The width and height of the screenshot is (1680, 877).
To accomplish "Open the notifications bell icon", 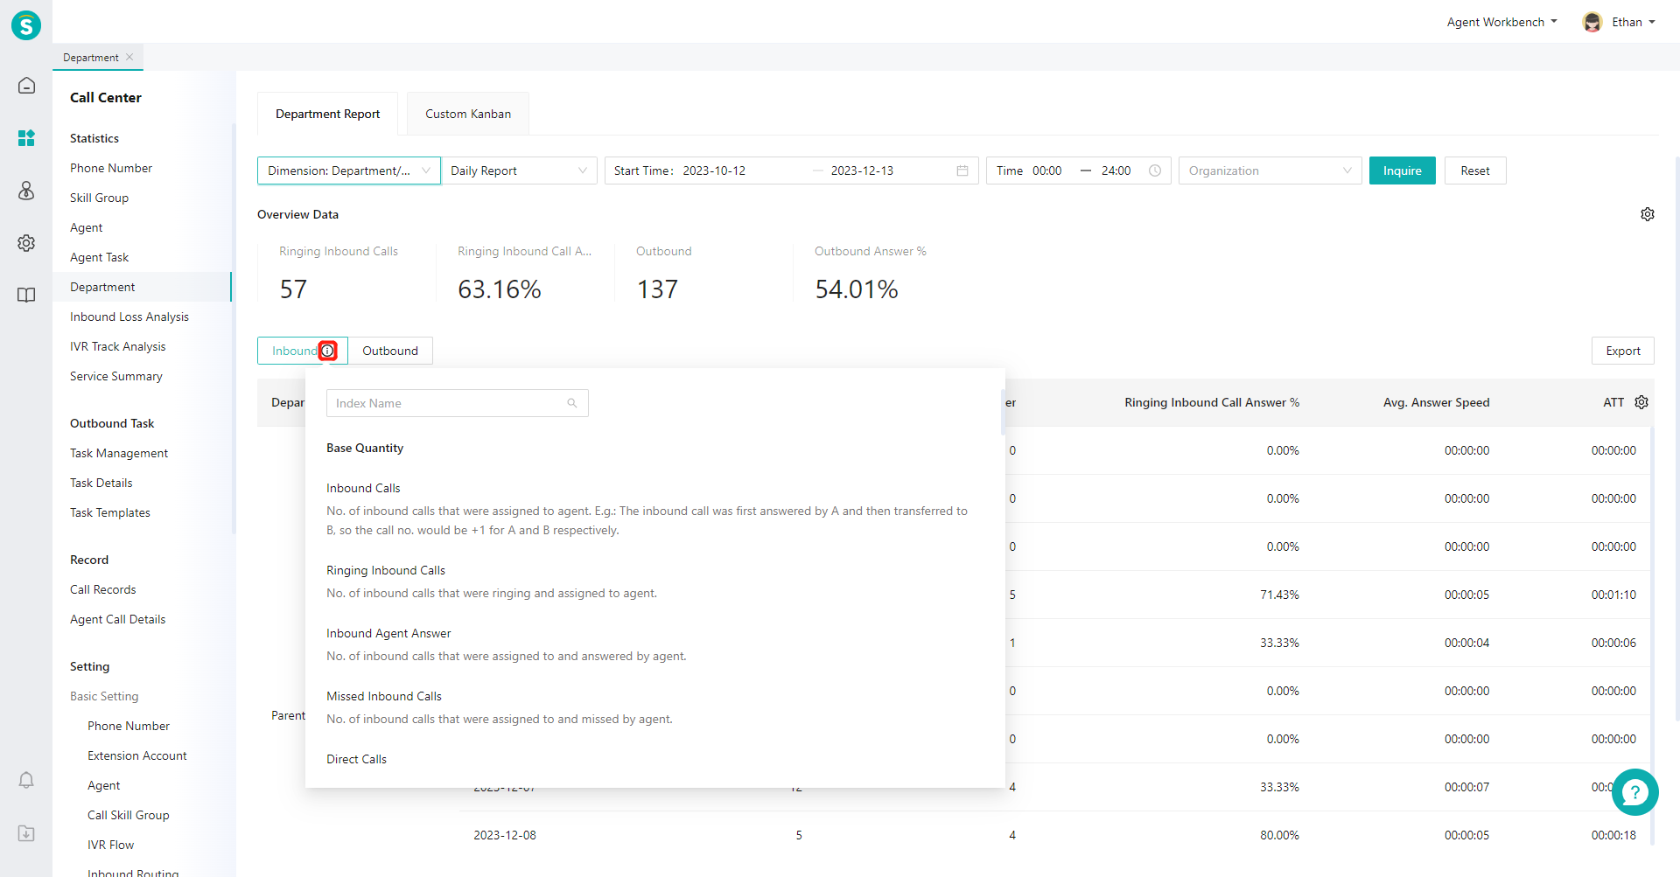I will [x=26, y=780].
